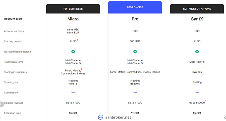Viewport: 226px width, 121px height.
Task: Select the BEST CHOICE header tab
Action: [135, 7]
